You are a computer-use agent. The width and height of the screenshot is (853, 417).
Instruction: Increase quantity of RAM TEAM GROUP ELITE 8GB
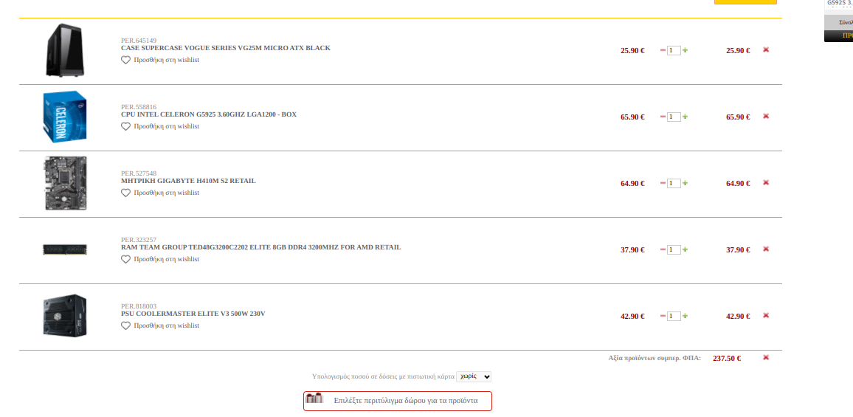685,249
